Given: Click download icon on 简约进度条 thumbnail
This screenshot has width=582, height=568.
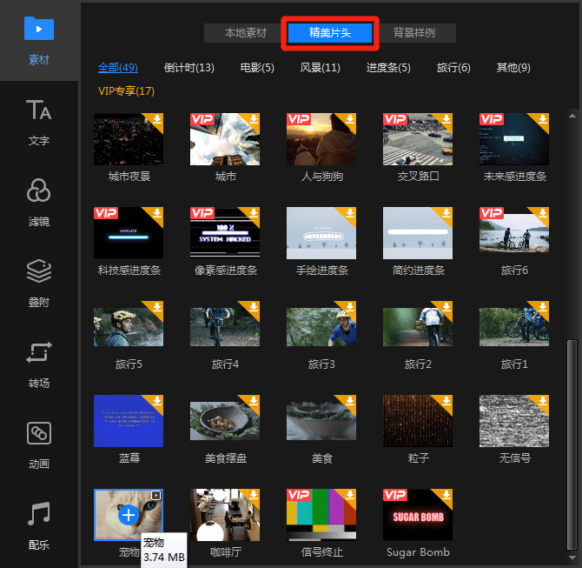Looking at the screenshot, I should pyautogui.click(x=446, y=213).
